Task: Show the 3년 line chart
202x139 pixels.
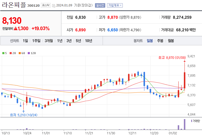Action: (69, 41)
